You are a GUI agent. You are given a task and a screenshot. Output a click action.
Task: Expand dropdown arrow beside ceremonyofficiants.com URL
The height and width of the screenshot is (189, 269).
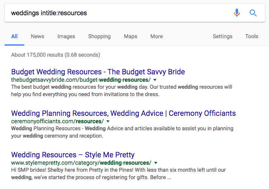(108, 122)
